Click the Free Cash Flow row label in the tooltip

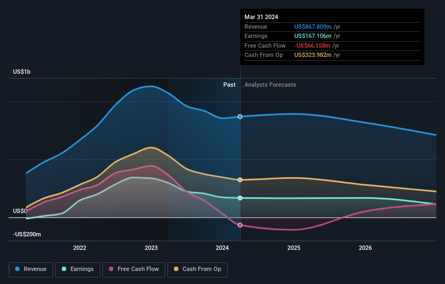click(265, 46)
